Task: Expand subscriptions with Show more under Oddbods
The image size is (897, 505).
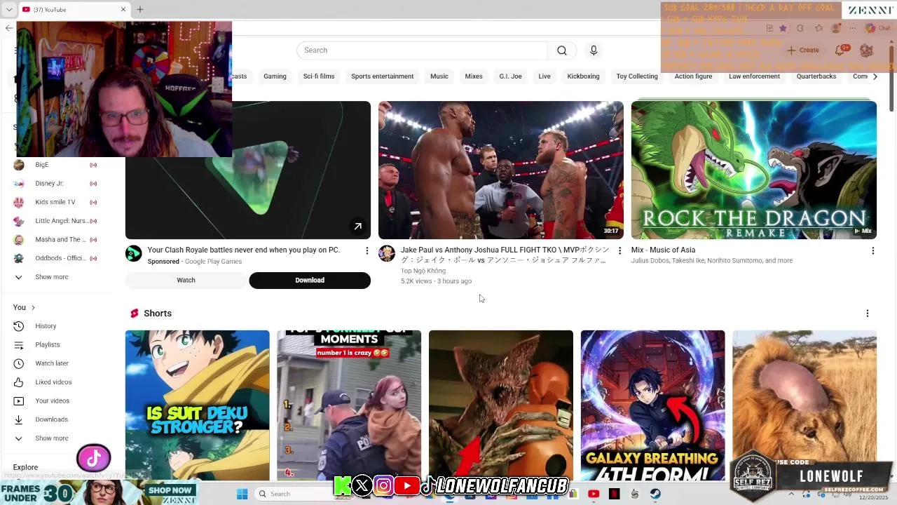Action: [51, 277]
